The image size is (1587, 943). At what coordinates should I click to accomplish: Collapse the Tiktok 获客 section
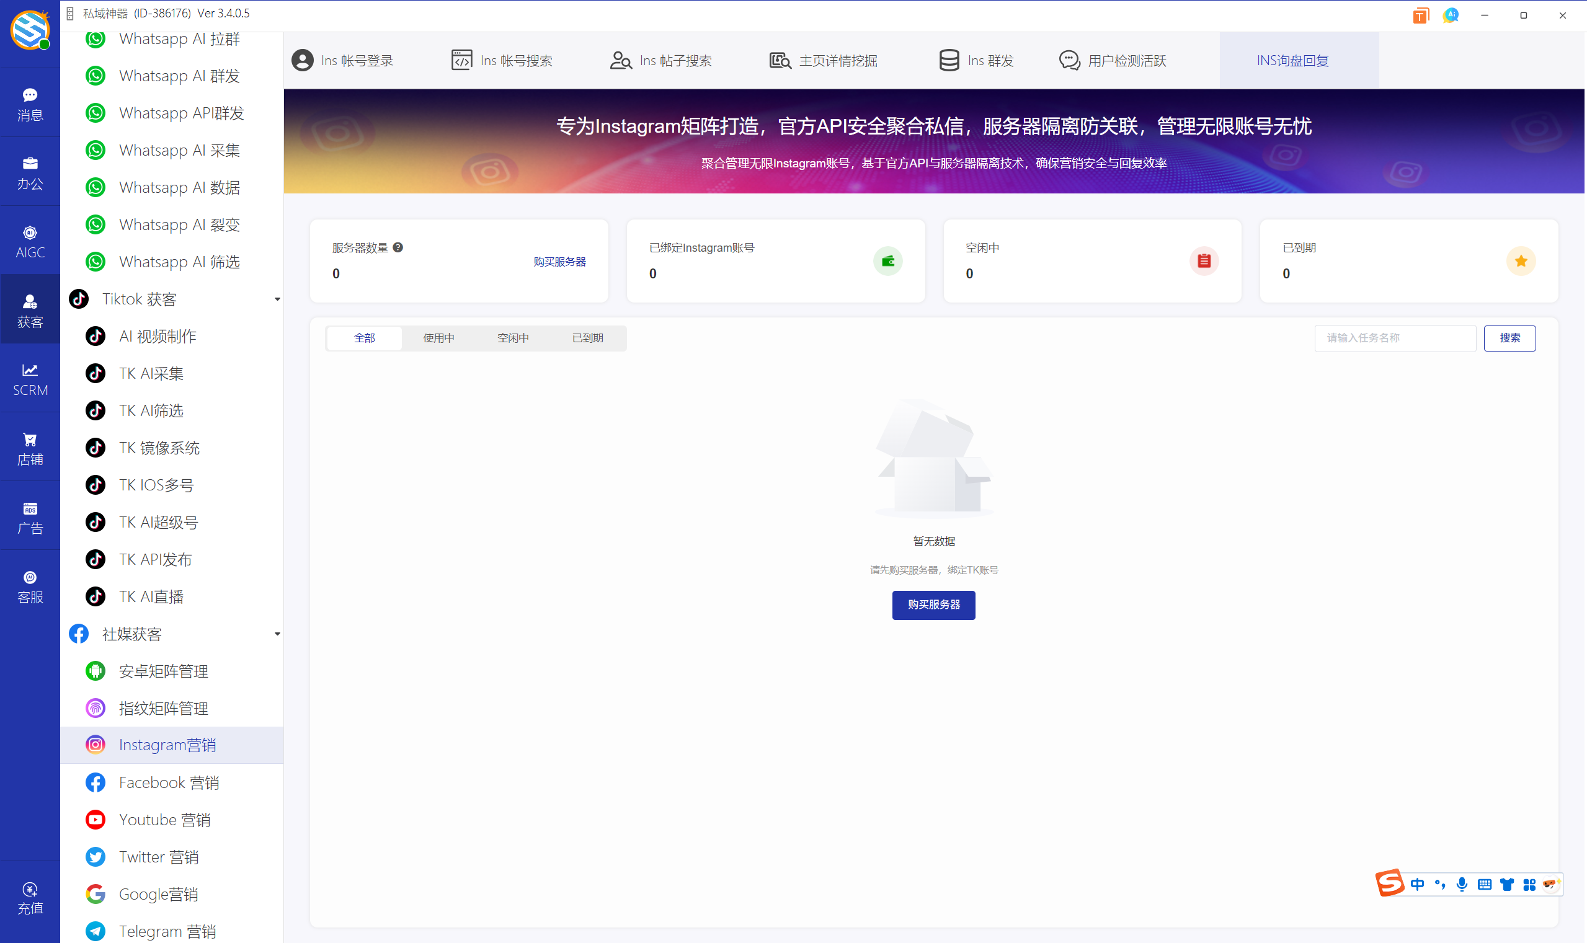pos(277,298)
